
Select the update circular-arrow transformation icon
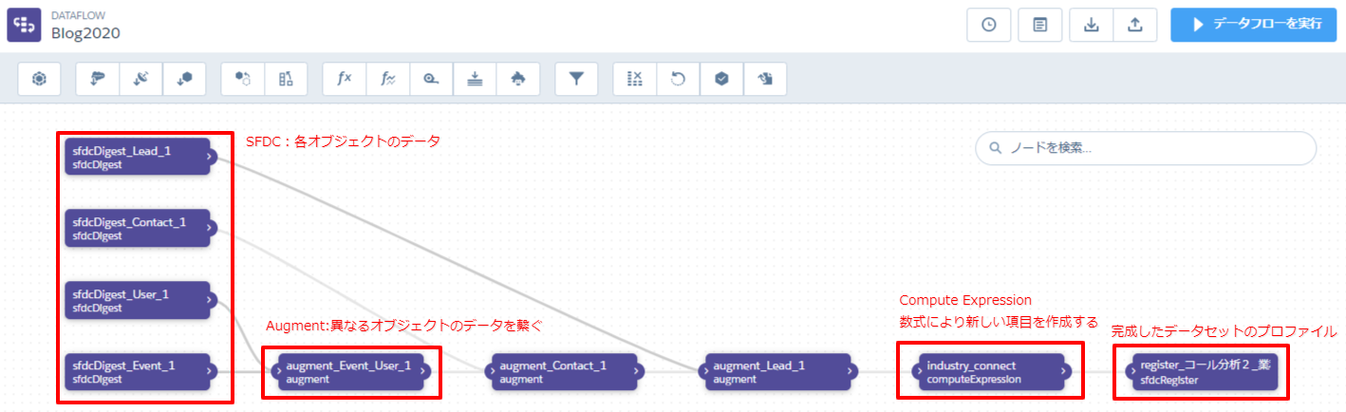click(678, 80)
